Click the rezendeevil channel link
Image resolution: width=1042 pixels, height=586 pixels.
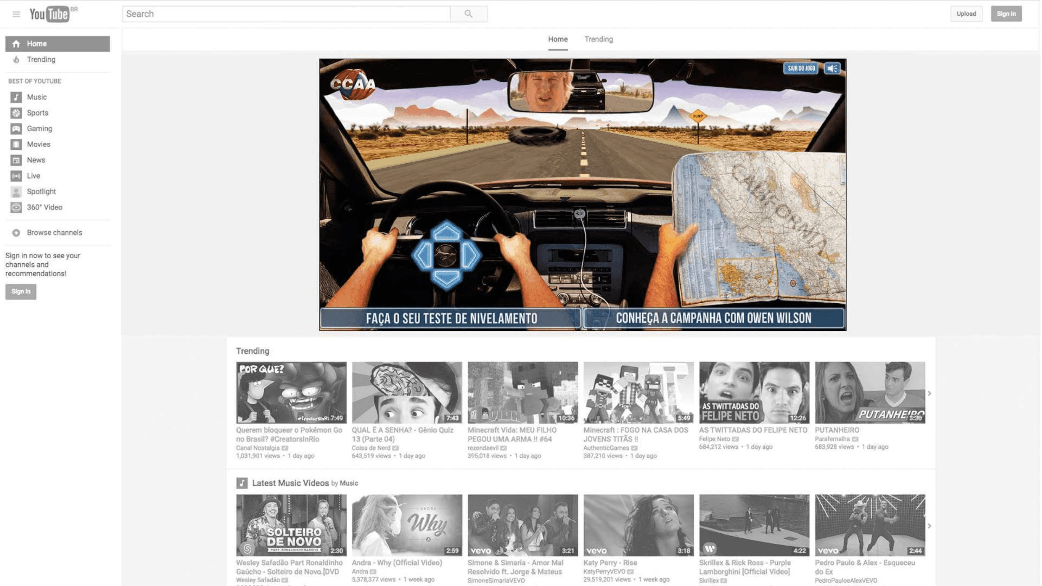[483, 448]
